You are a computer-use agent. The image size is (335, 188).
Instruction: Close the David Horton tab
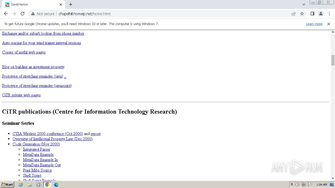tap(61, 4)
